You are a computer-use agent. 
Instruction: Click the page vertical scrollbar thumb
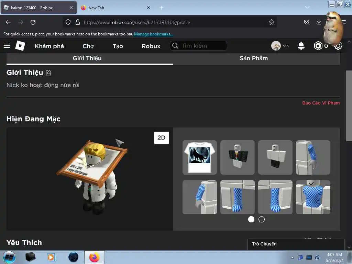[x=349, y=106]
